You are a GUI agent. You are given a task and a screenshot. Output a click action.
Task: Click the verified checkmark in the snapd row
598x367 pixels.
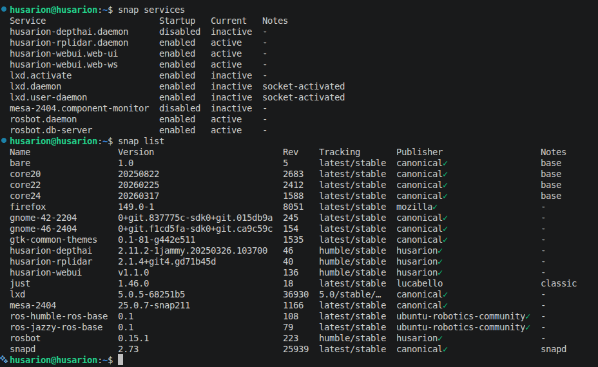pyautogui.click(x=445, y=350)
